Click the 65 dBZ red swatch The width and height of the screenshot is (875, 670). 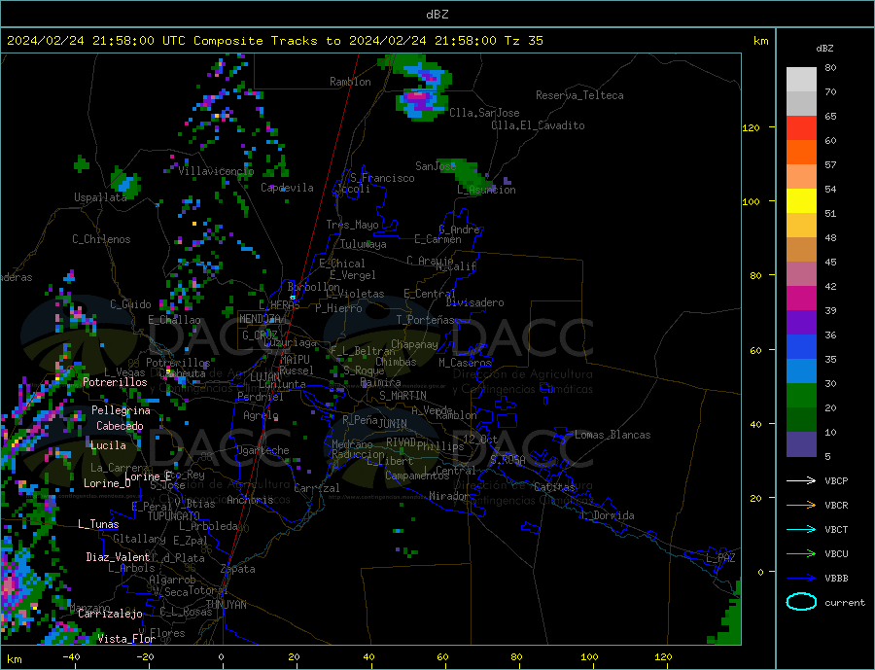pyautogui.click(x=801, y=127)
